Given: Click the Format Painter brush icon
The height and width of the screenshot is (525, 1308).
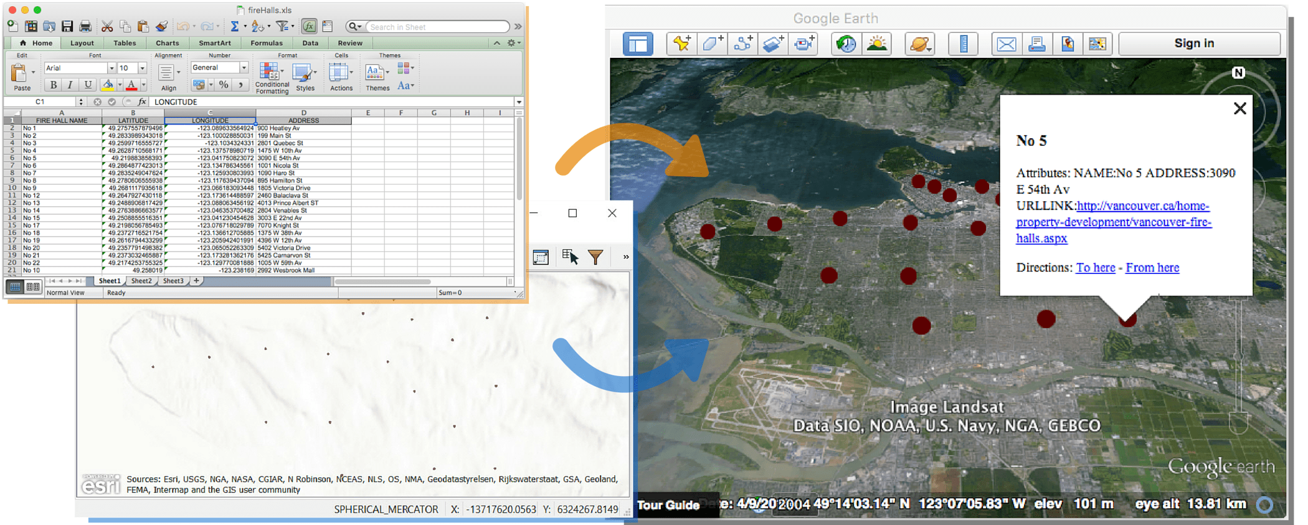Looking at the screenshot, I should [161, 26].
